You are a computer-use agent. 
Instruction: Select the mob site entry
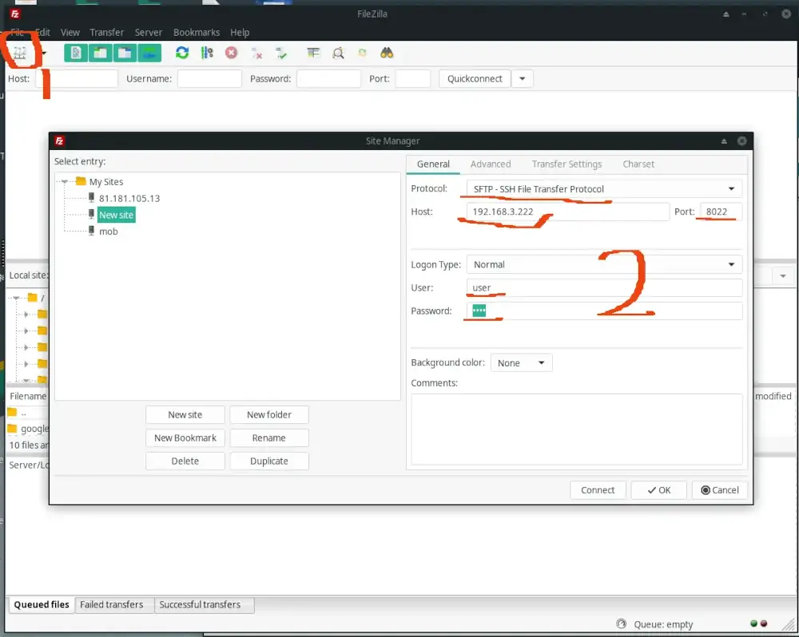(x=108, y=231)
